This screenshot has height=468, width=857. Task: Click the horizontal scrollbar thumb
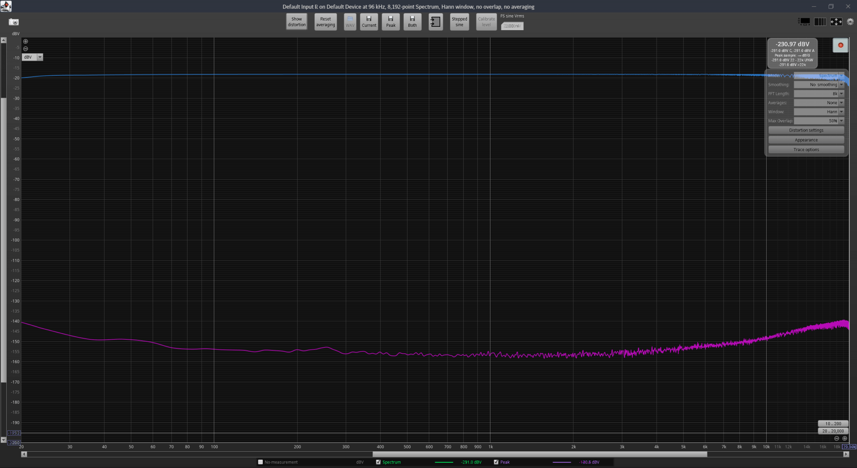(540, 454)
